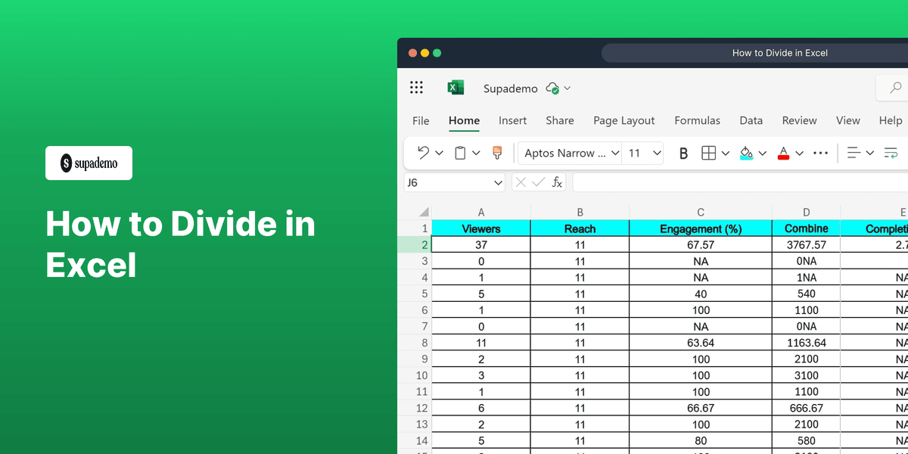Click the Format Painter icon
908x454 pixels.
(x=496, y=153)
